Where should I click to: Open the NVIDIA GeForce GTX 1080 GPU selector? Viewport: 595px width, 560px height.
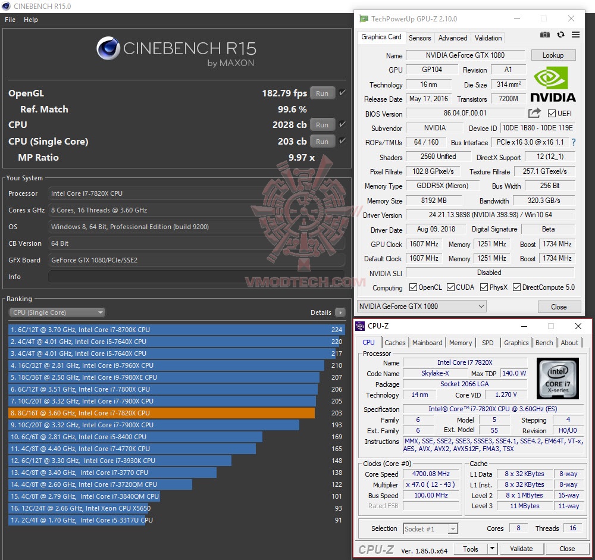point(422,306)
